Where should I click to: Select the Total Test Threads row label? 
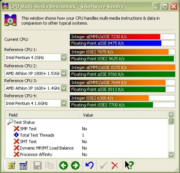pos(37,135)
